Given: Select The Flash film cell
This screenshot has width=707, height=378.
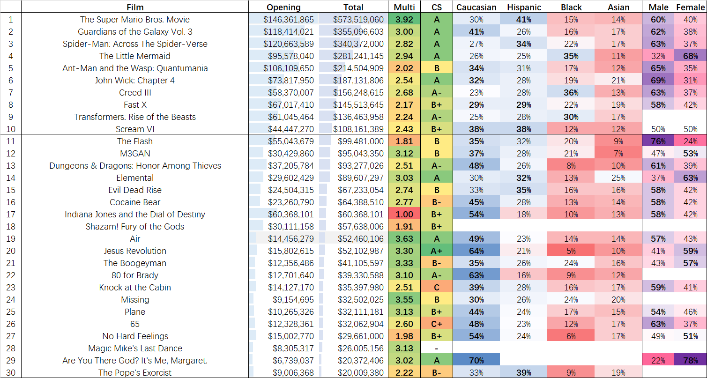Looking at the screenshot, I should click(135, 141).
